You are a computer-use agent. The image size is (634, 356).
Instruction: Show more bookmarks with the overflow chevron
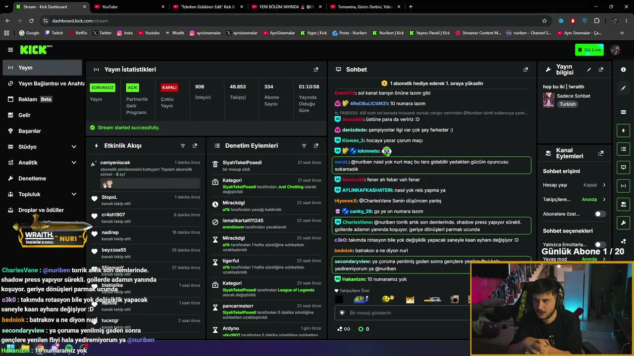pos(622,33)
